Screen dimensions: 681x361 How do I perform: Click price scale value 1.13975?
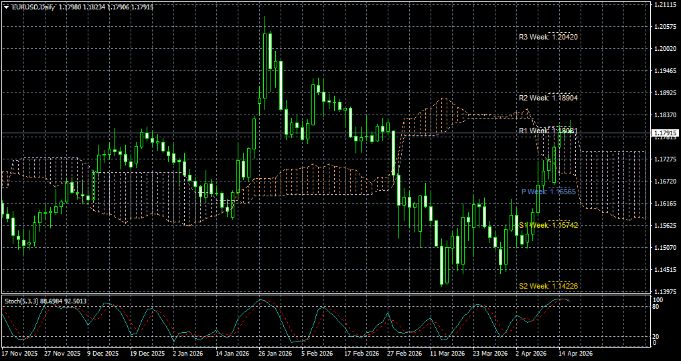664,291
